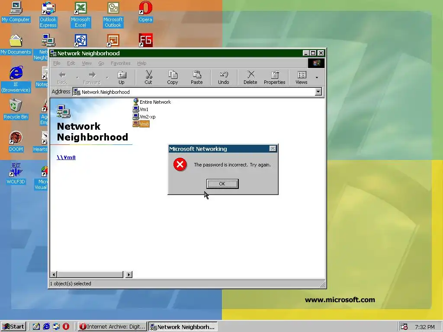Viewport: 443px width, 332px height.
Task: Expand the Forward history dropdown arrow
Action: 107,78
